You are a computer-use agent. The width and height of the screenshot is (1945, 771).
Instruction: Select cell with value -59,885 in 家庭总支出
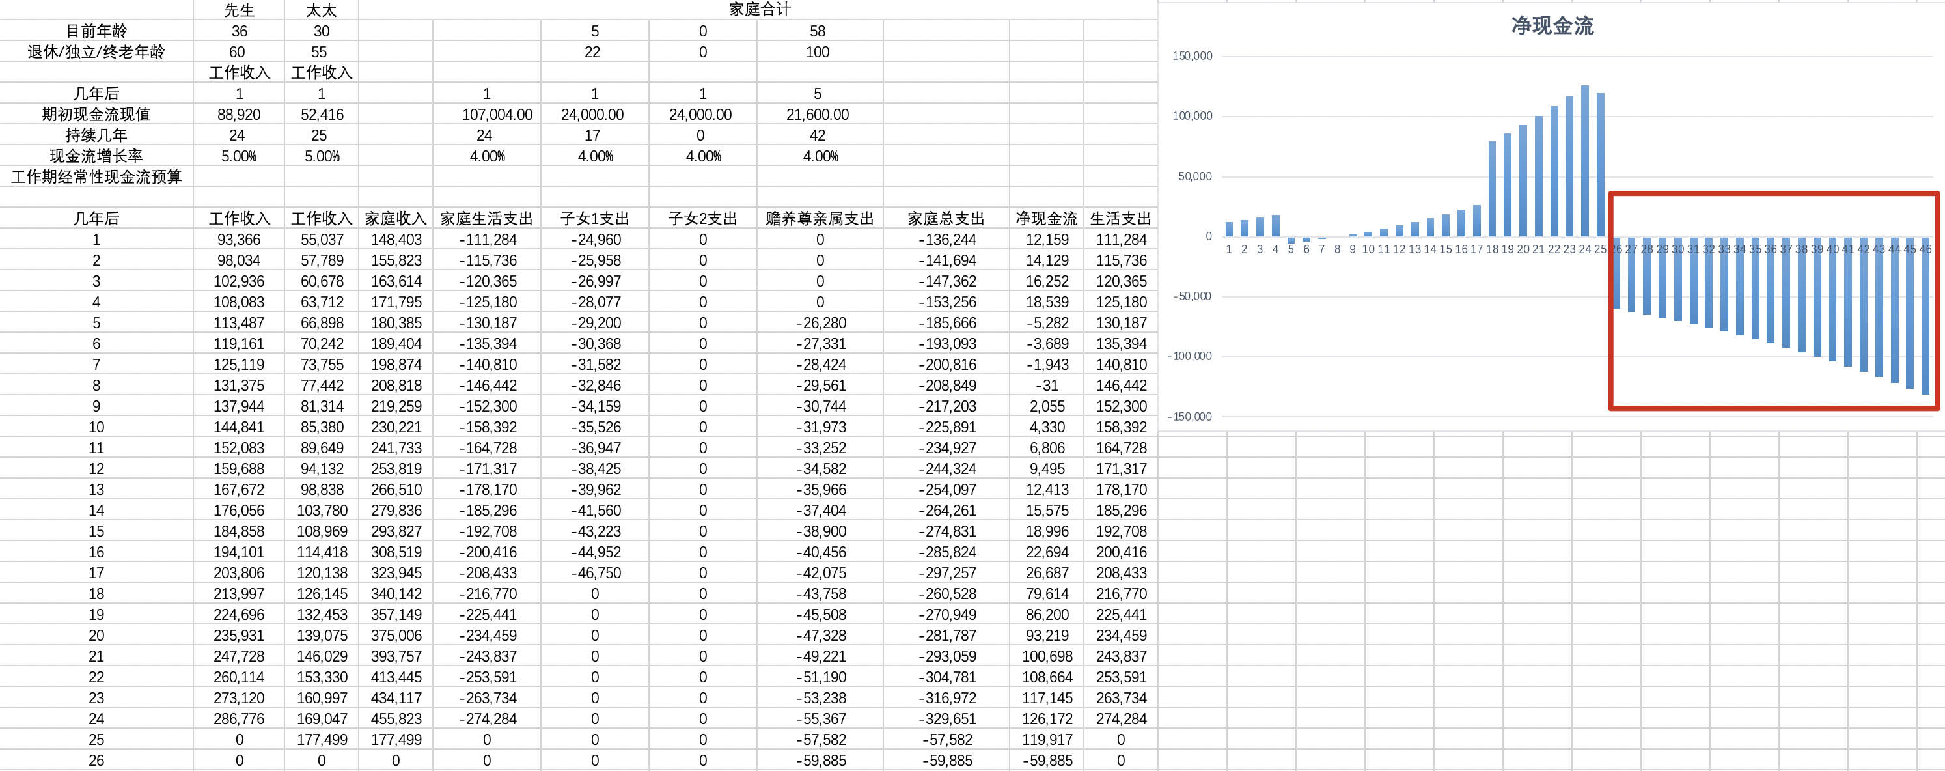[947, 761]
